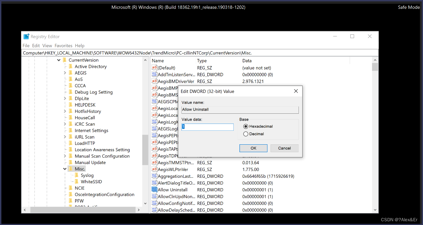Screen dimensions: 423x225
Task: Click the AegisTMMSTPtn string value icon
Action: click(154, 163)
